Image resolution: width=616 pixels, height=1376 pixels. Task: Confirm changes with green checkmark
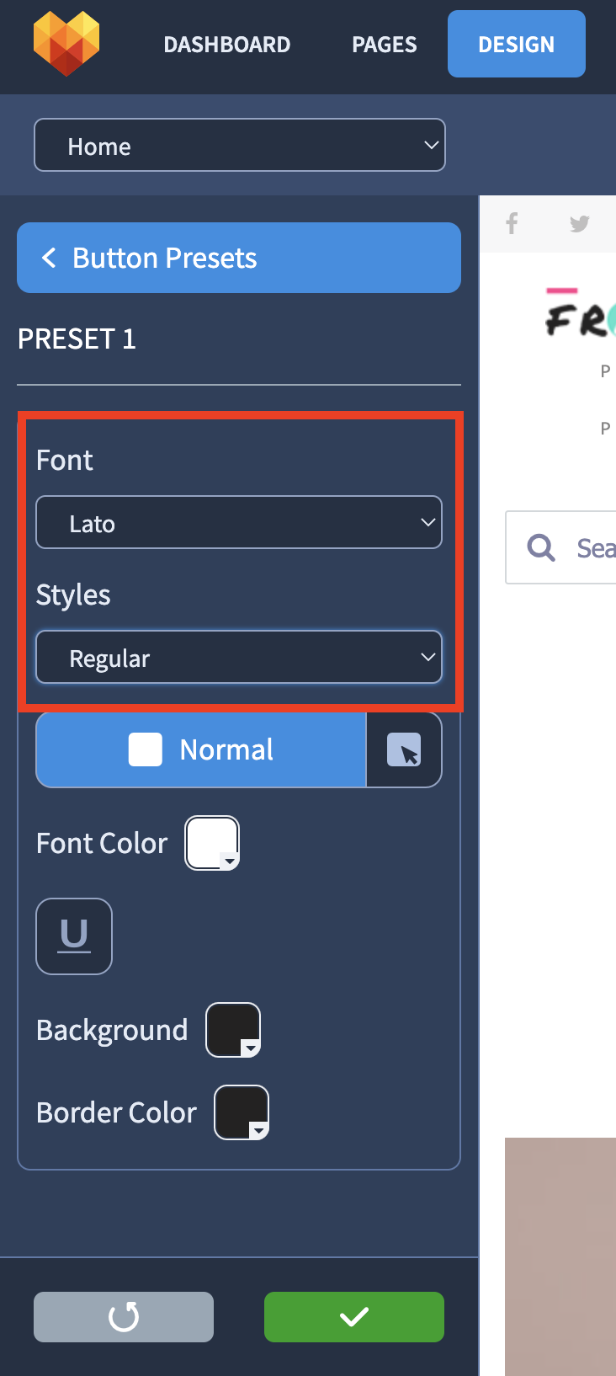coord(353,1316)
